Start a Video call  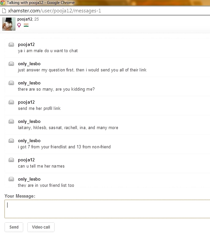tap(41, 227)
